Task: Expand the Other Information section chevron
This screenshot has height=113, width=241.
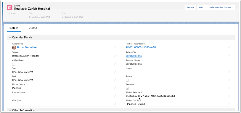Action: pos(10,110)
